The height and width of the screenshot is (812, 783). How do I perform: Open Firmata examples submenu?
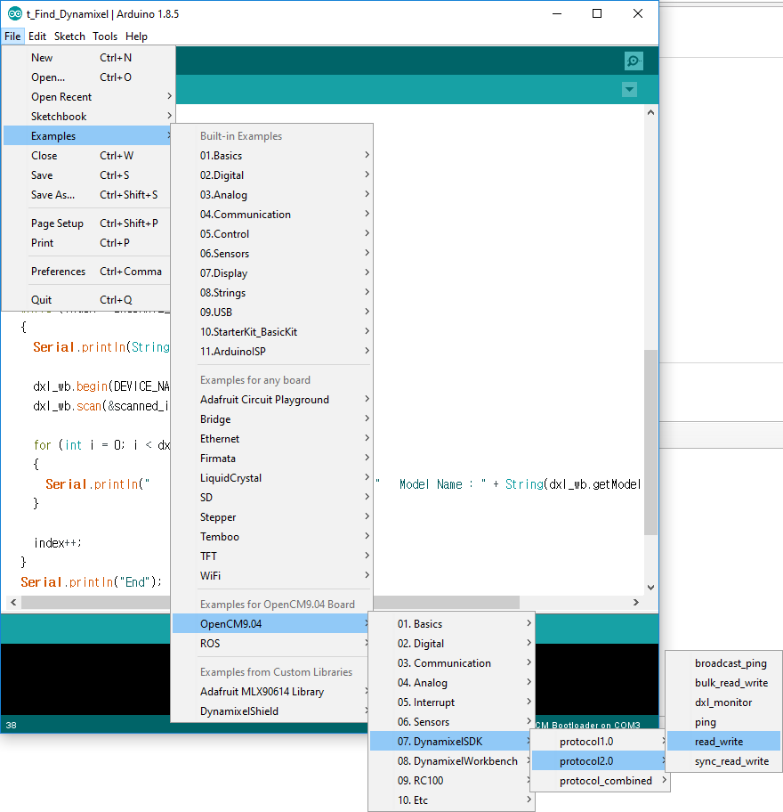271,459
